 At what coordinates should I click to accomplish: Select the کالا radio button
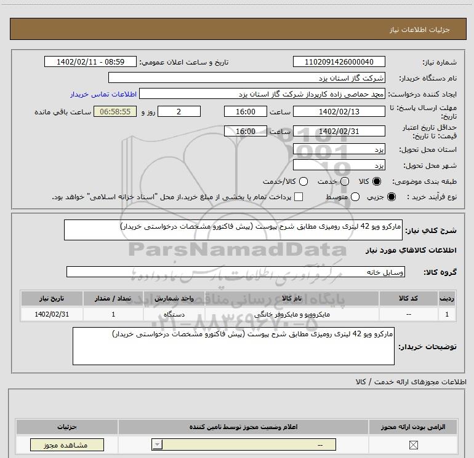pos(377,181)
